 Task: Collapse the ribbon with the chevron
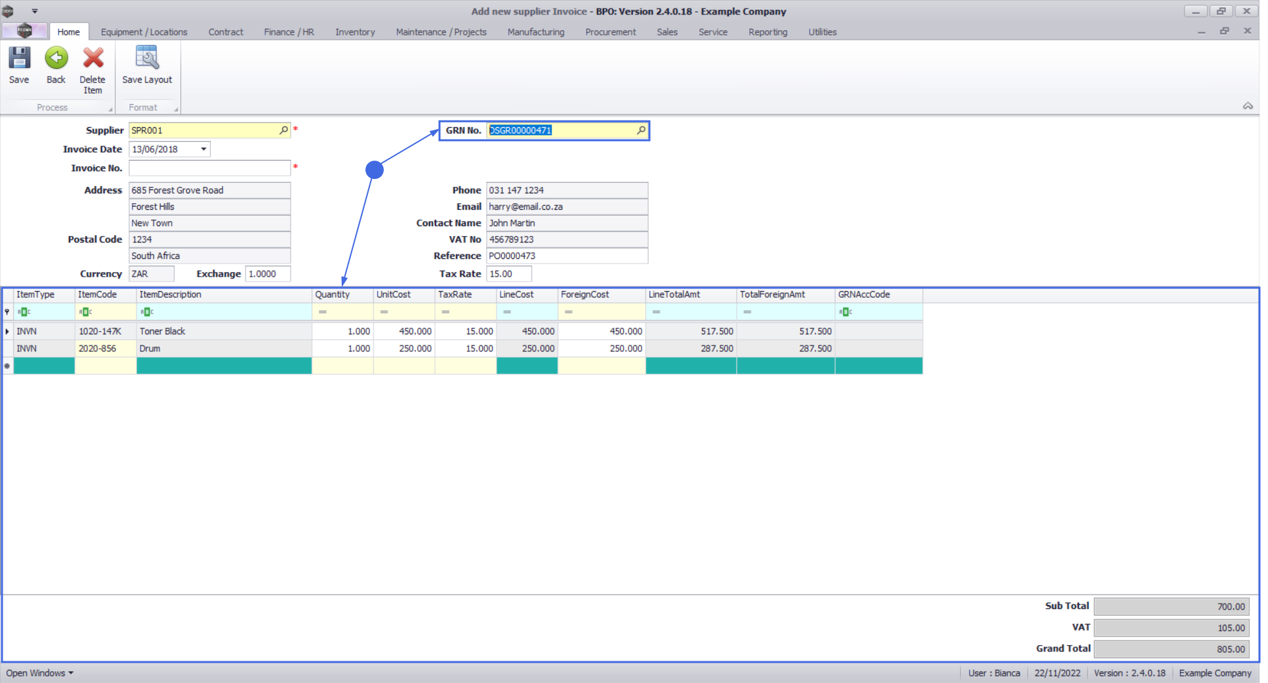pos(1248,106)
